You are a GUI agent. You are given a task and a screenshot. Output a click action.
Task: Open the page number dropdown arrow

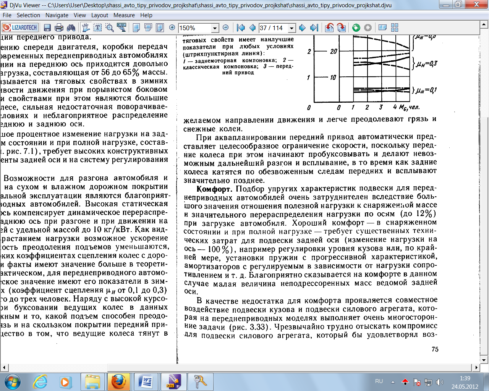(x=292, y=28)
